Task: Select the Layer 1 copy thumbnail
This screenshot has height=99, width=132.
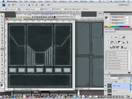Action: click(109, 86)
